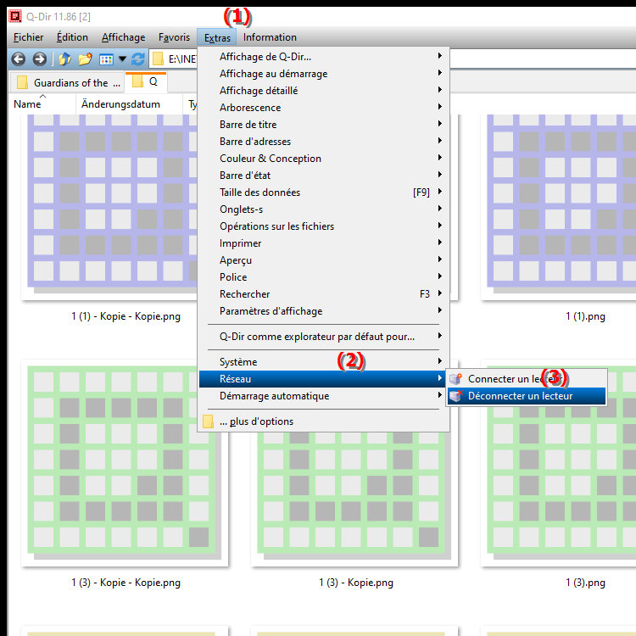This screenshot has height=636, width=636.
Task: Choose ... plus d'options entry
Action: [324, 421]
